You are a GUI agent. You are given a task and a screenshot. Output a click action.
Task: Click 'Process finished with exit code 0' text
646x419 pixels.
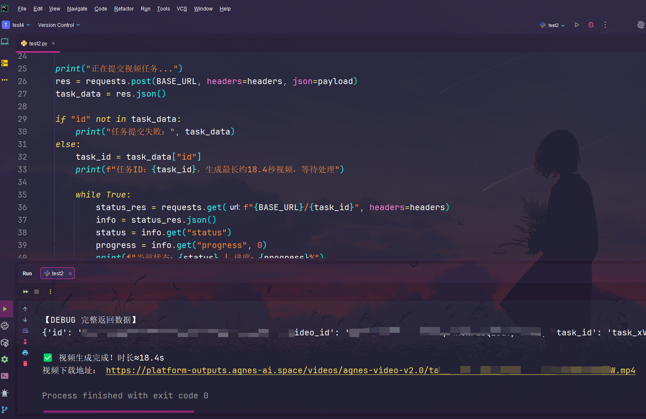click(x=125, y=395)
